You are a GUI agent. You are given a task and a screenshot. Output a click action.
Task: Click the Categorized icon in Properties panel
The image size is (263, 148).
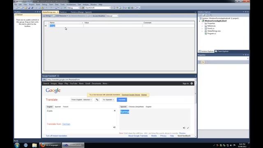[x=199, y=62]
